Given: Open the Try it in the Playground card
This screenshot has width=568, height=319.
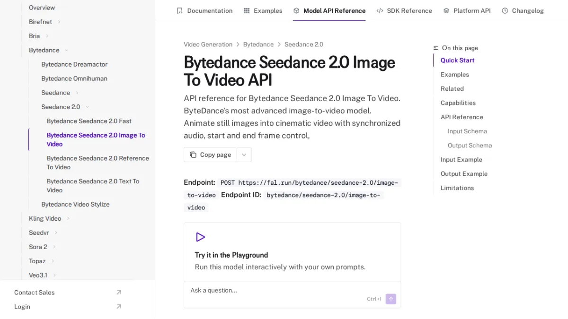Looking at the screenshot, I should [292, 252].
